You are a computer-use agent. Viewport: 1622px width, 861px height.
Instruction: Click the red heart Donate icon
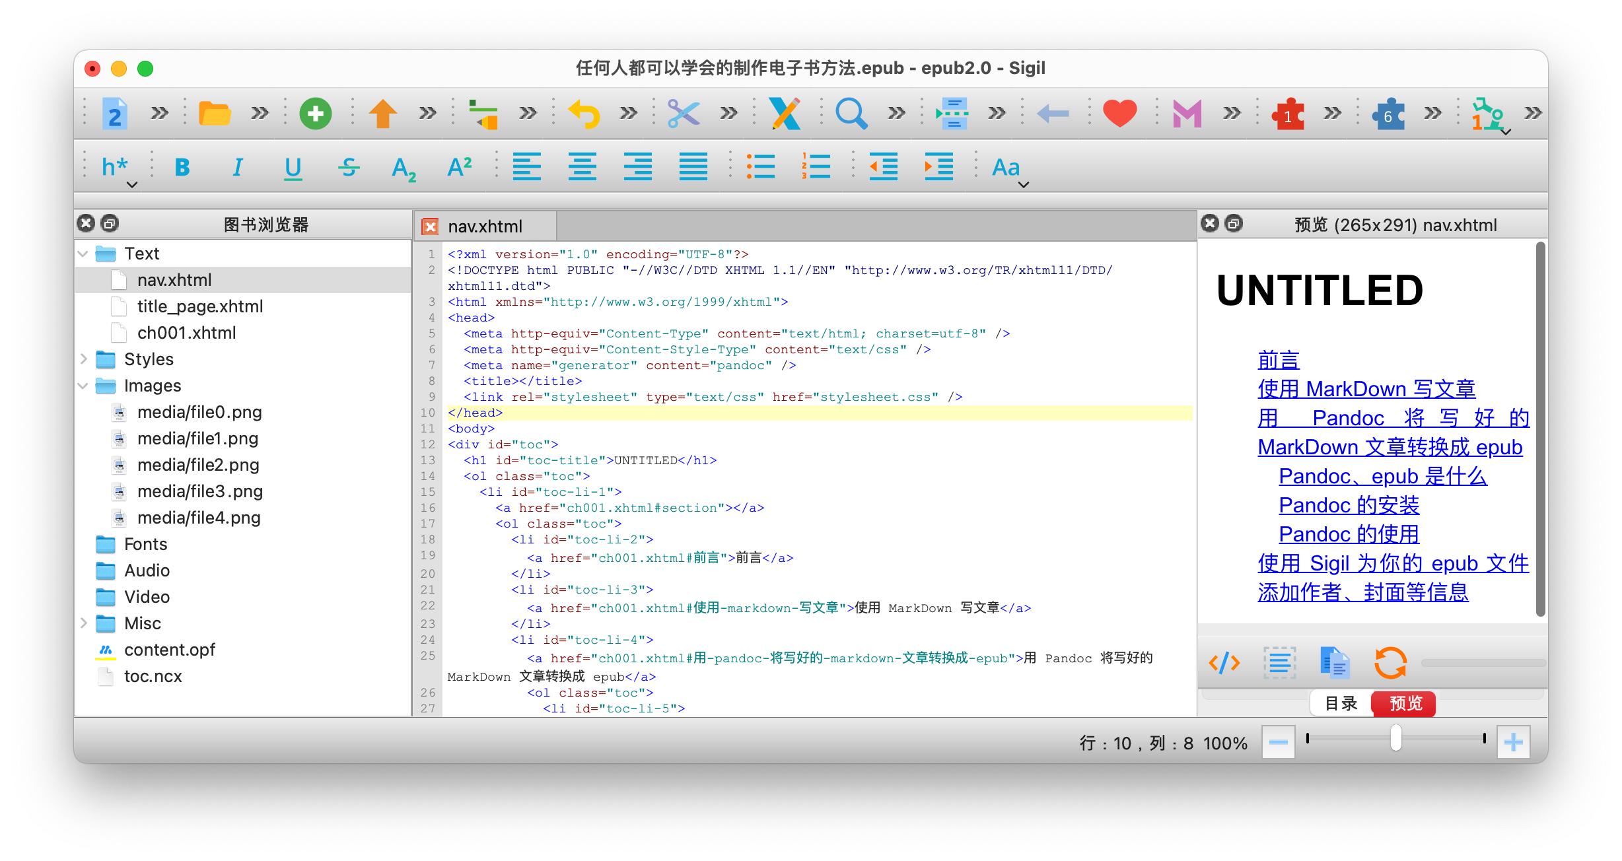pos(1119,114)
